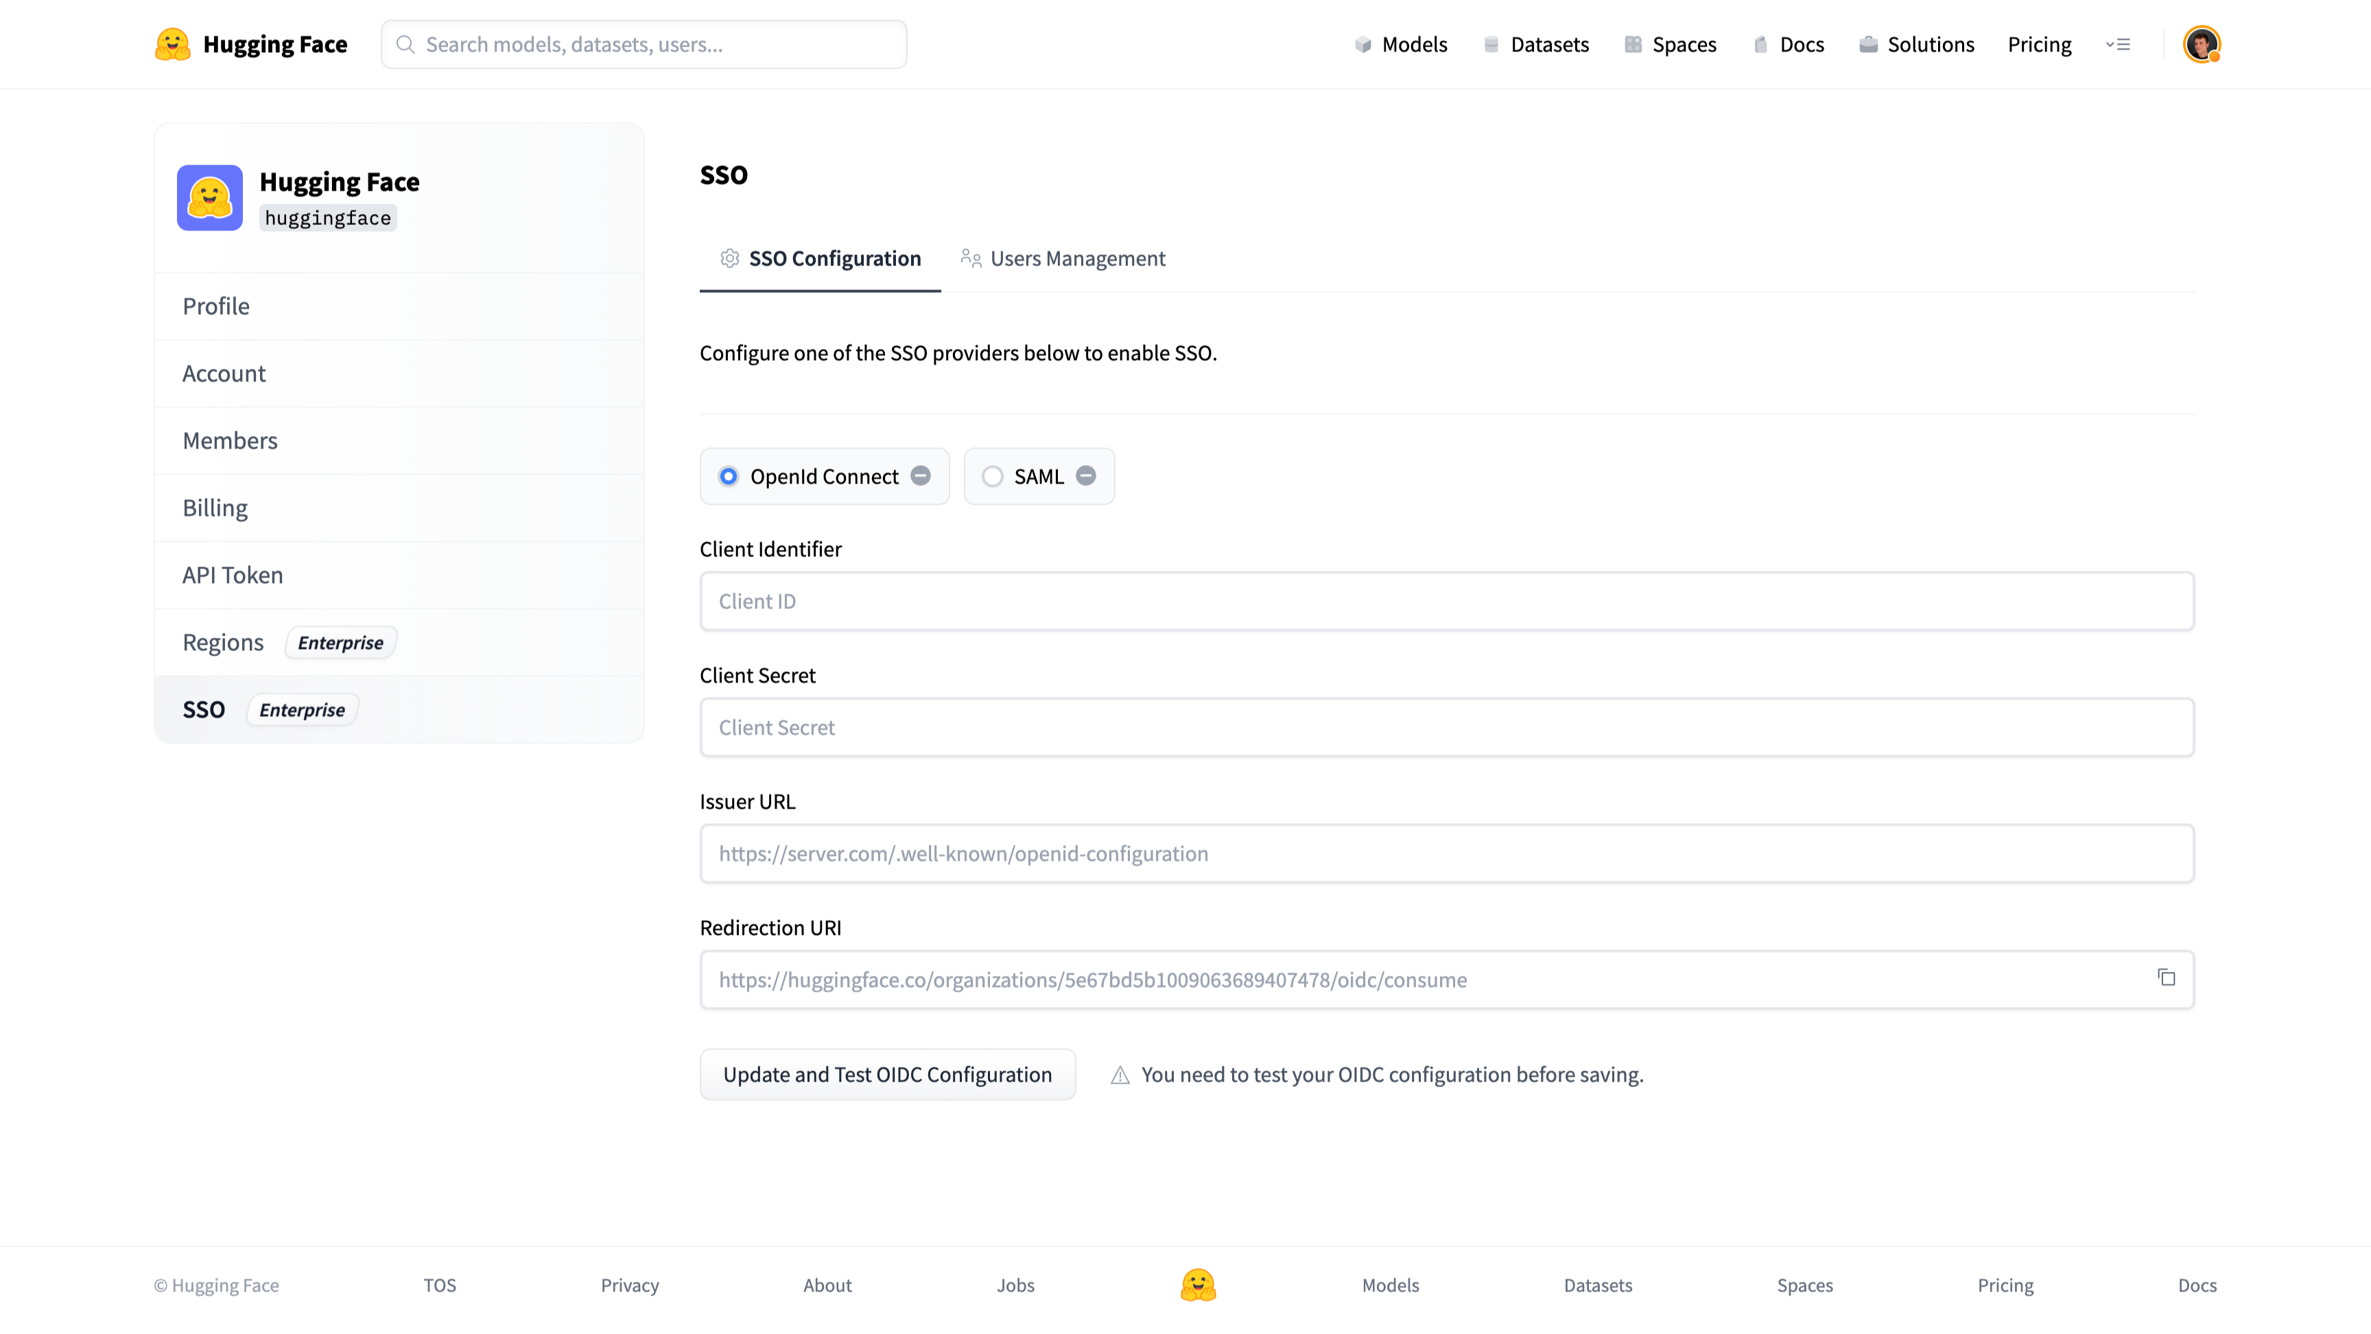Image resolution: width=2371 pixels, height=1334 pixels.
Task: Focus the Client ID input field
Action: (x=1446, y=601)
